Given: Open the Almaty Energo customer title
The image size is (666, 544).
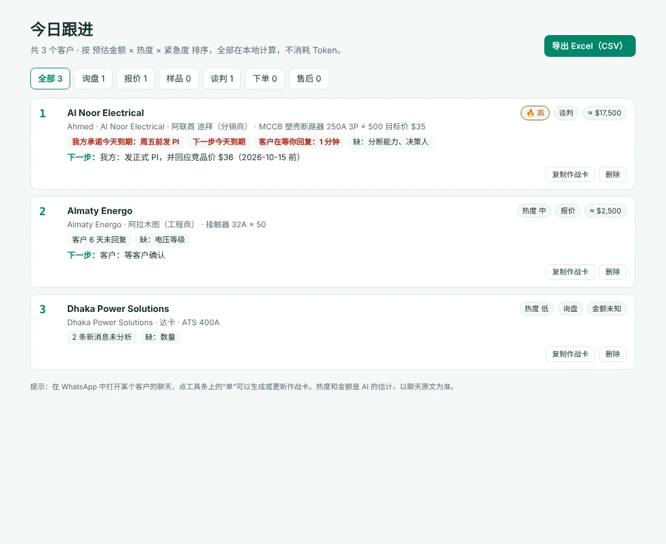Looking at the screenshot, I should [x=100, y=211].
